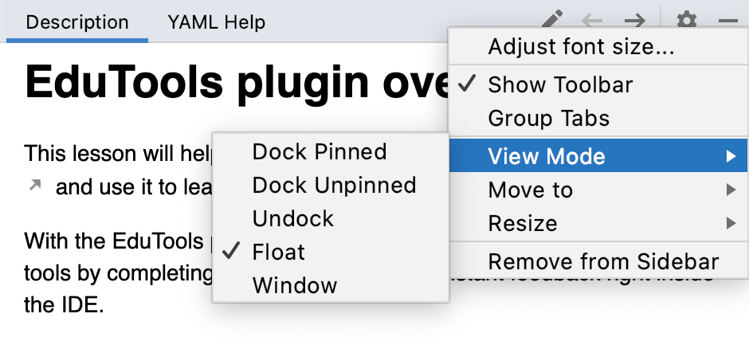Select the Description tab
The height and width of the screenshot is (341, 749).
pyautogui.click(x=77, y=22)
